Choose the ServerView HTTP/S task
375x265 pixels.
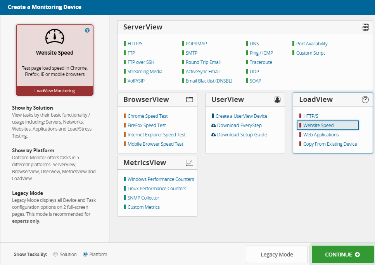[135, 44]
